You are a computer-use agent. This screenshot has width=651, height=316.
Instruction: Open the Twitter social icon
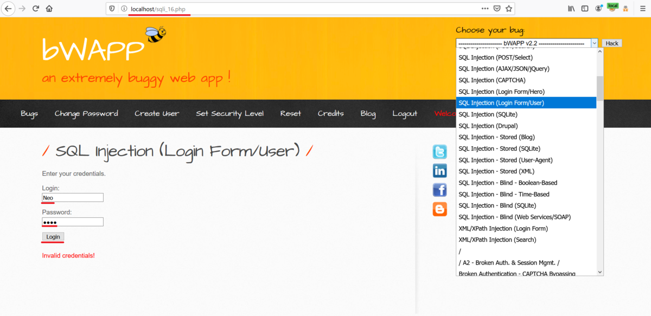pyautogui.click(x=439, y=152)
